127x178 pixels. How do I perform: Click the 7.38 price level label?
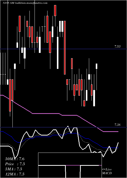click(x=117, y=125)
